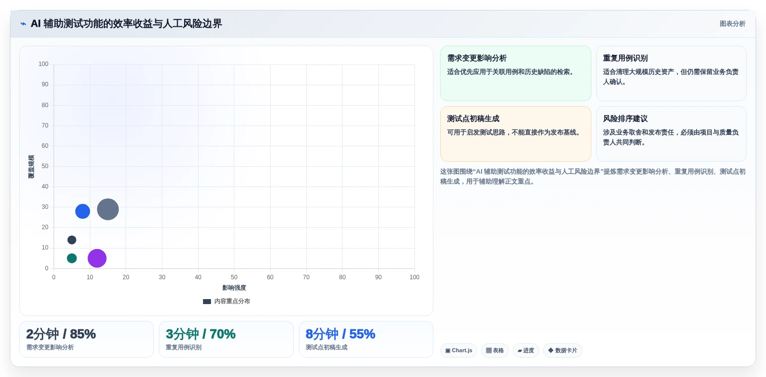Click the 需求变更影响分析 label under 2分钟 / 85%

(x=50, y=347)
